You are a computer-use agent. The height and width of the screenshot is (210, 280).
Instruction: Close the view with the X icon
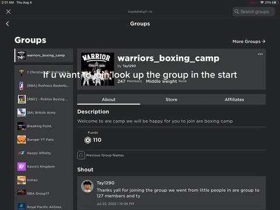click(x=8, y=12)
